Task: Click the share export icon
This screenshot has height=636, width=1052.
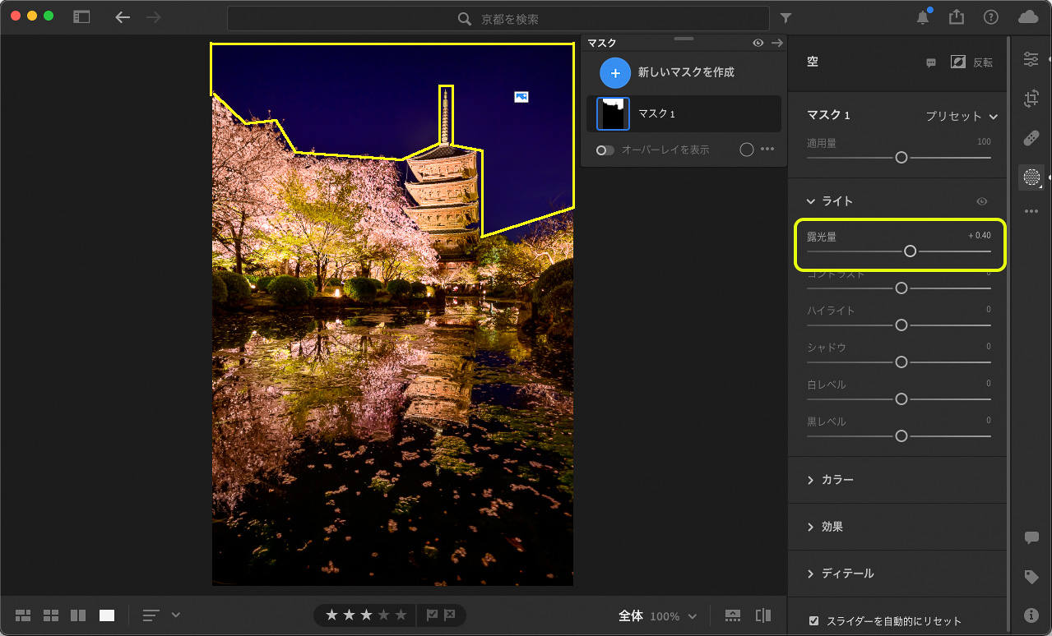Action: pyautogui.click(x=956, y=17)
